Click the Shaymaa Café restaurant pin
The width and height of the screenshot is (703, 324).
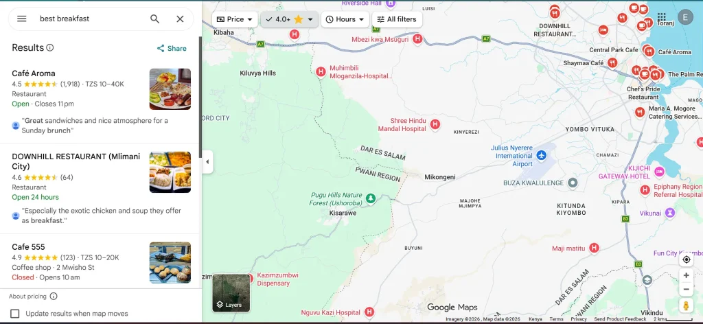coord(612,62)
